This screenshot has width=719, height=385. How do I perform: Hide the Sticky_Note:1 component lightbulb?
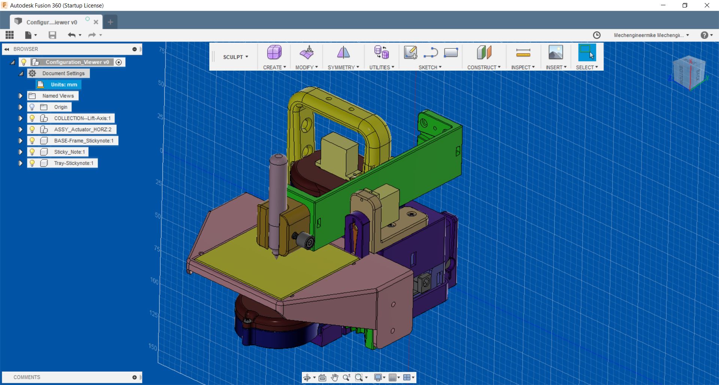point(32,152)
